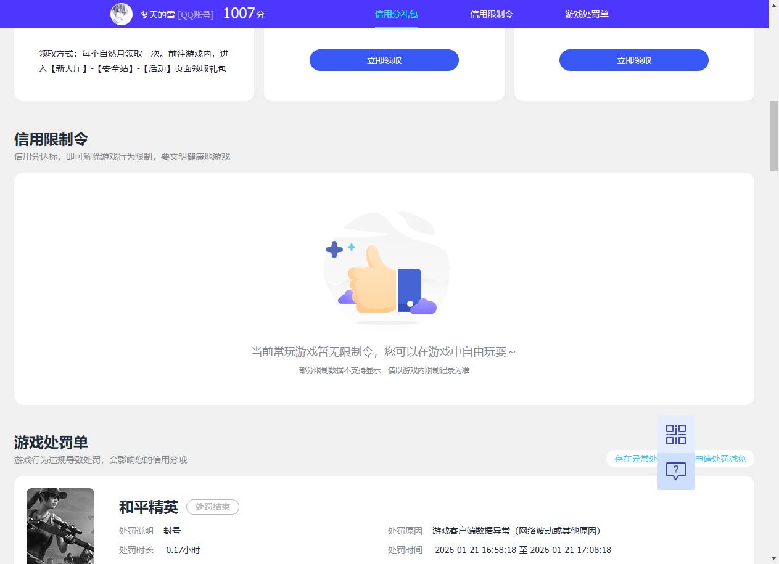Click the 和平精英 game title
Image resolution: width=779 pixels, height=564 pixels.
pos(149,507)
